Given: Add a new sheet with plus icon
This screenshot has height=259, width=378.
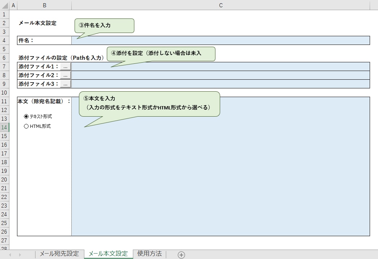Looking at the screenshot, I should click(x=181, y=255).
